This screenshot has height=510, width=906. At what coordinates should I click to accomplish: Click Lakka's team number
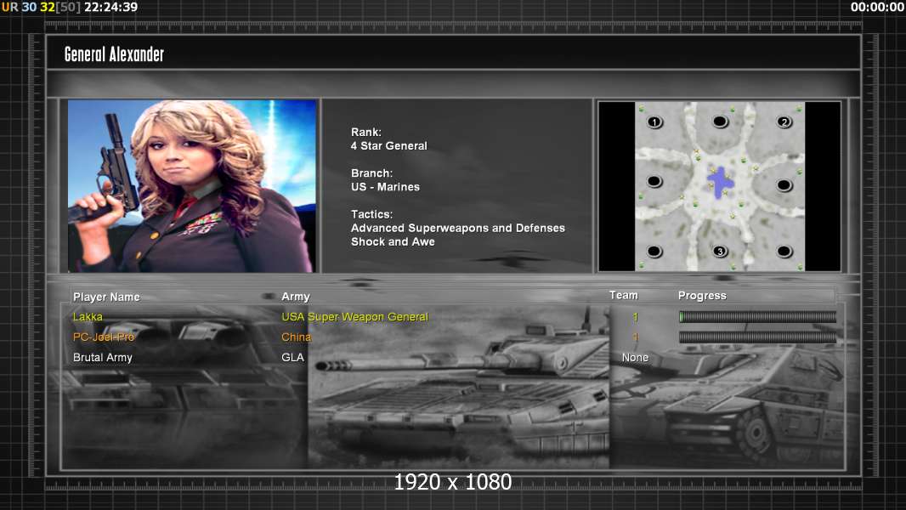point(635,317)
